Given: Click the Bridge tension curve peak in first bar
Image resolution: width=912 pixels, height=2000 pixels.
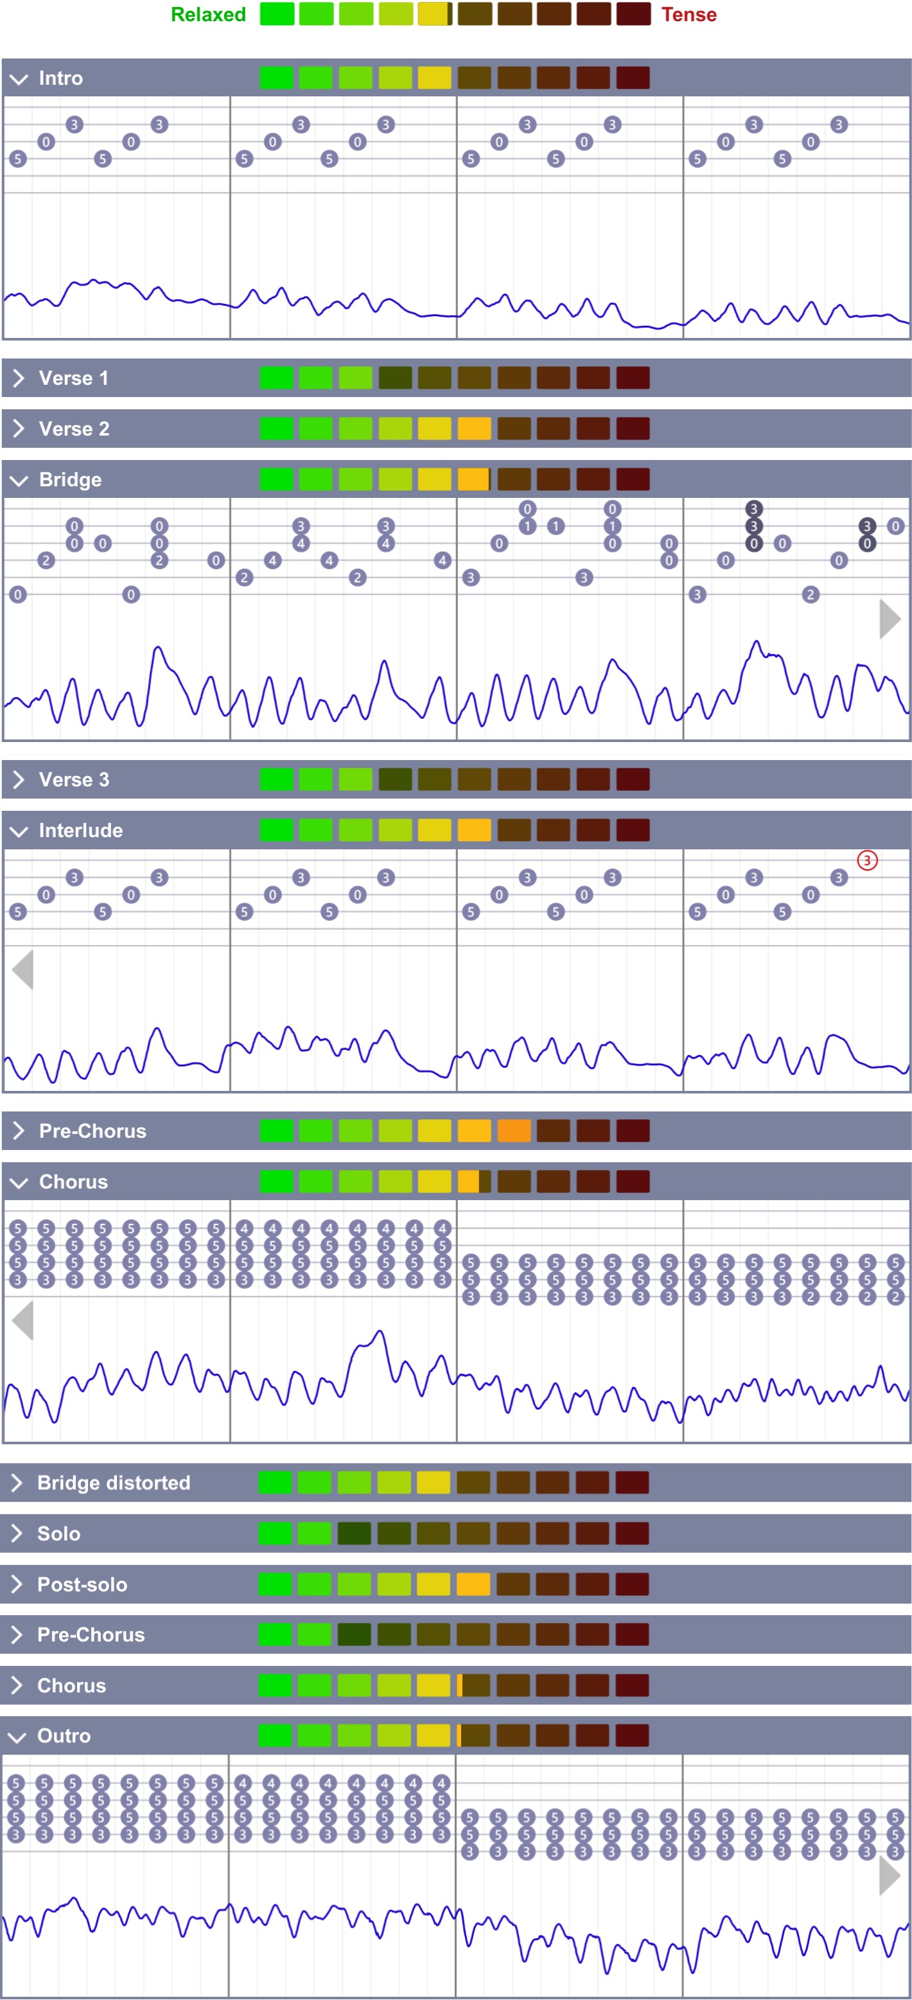Looking at the screenshot, I should pyautogui.click(x=159, y=648).
